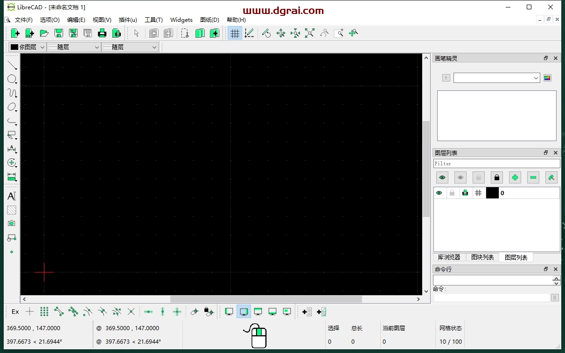Click the edit layer attributes pencil icon
565x353 pixels.
[x=551, y=177]
